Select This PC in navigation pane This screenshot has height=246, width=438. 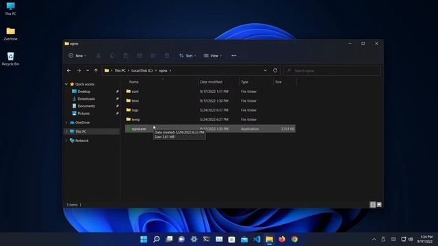point(81,131)
